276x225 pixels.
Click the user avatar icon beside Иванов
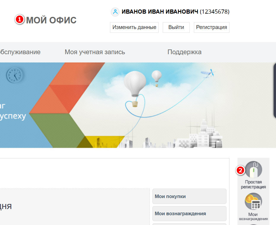[115, 12]
